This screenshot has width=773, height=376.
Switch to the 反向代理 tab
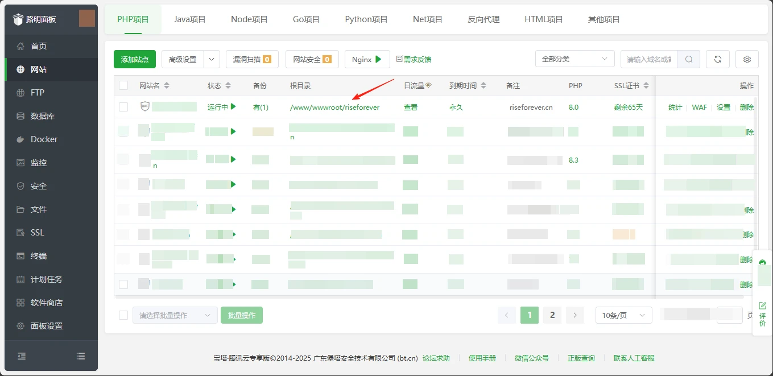point(483,19)
